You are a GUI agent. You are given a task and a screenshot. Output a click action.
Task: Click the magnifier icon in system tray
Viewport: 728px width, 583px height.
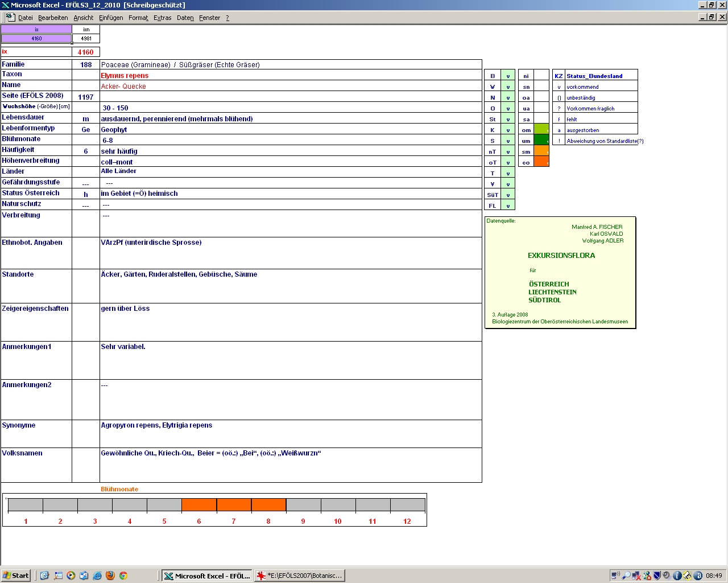tap(626, 576)
